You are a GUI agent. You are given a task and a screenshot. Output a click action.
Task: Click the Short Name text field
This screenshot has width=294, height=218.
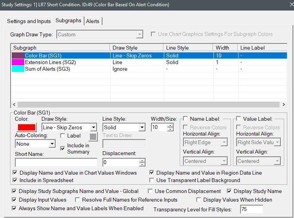(x=56, y=162)
